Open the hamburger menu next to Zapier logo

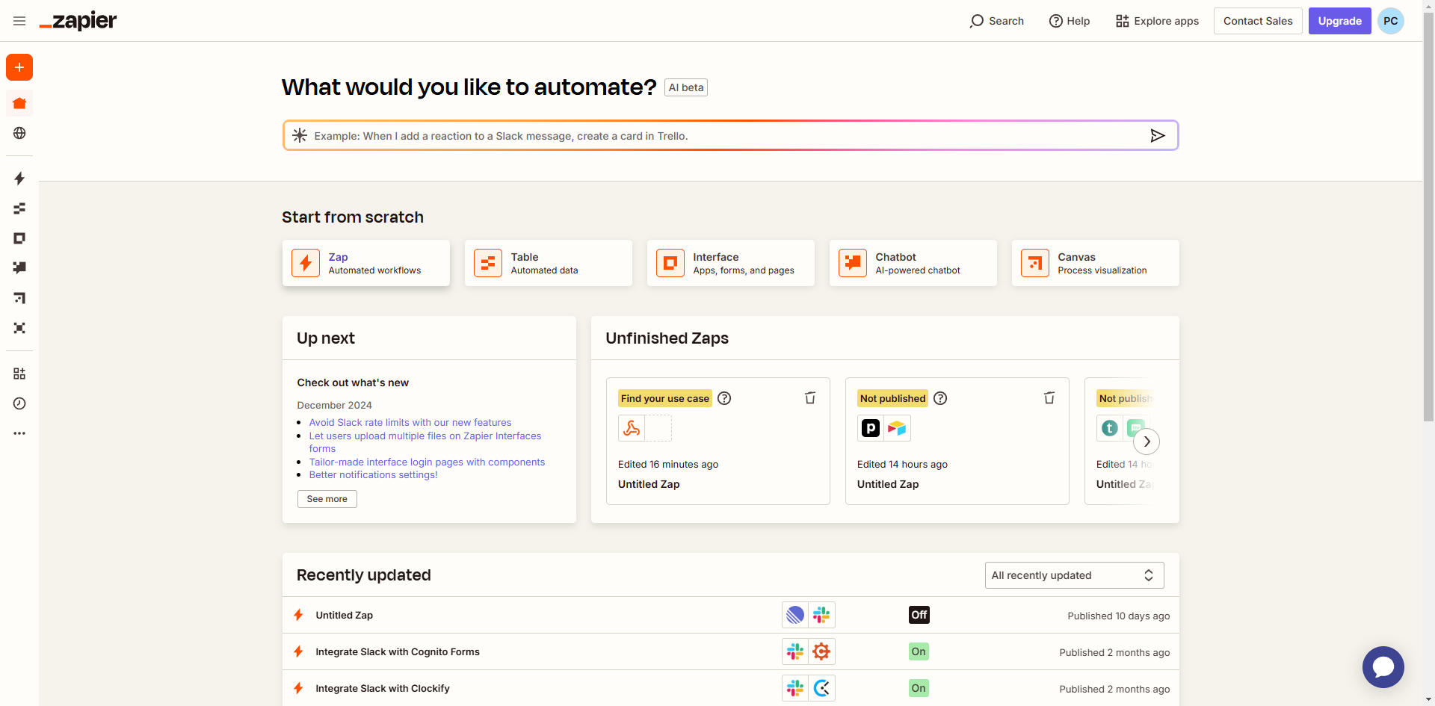tap(19, 21)
